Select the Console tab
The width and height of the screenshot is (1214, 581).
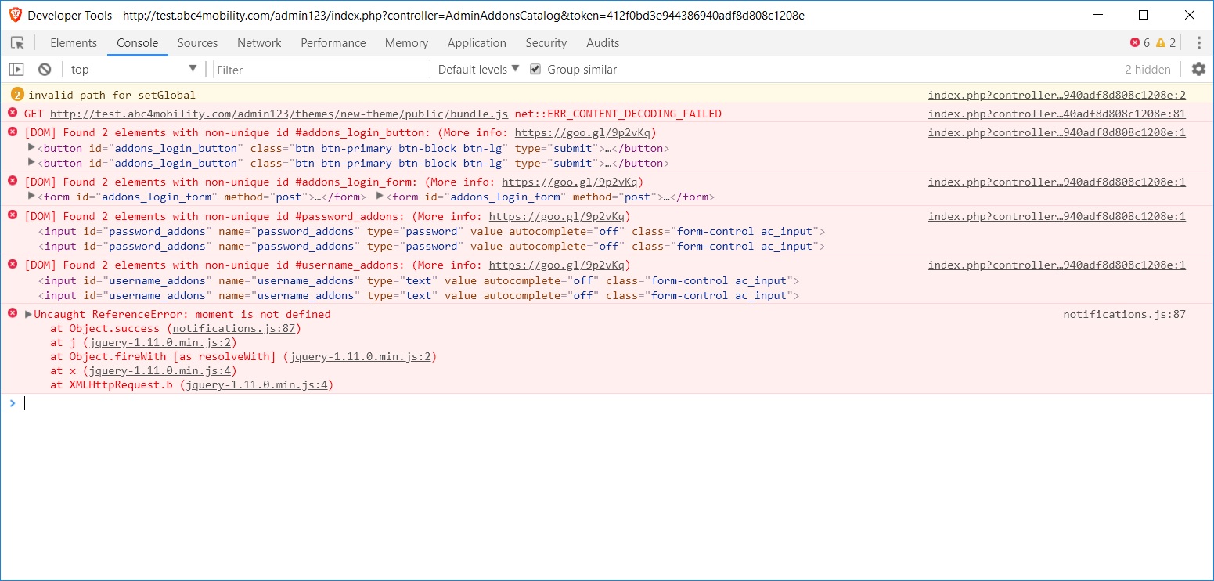pos(138,43)
